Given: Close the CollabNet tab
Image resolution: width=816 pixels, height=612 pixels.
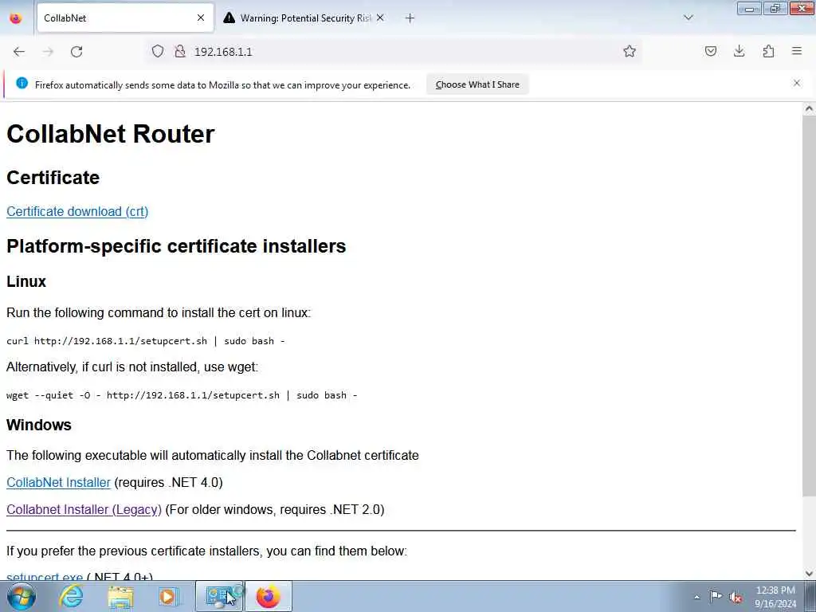Looking at the screenshot, I should point(200,18).
